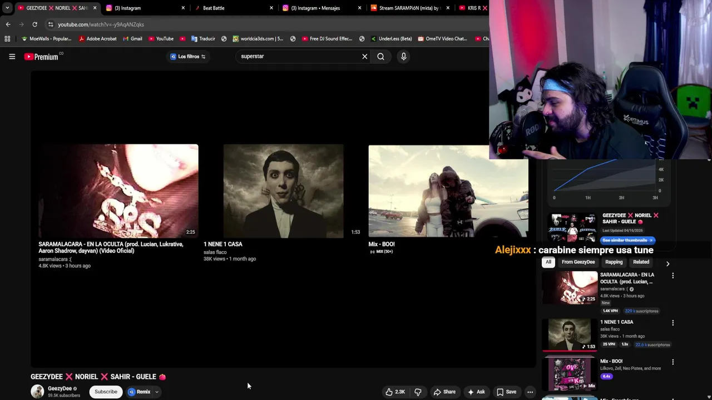Viewport: 712px width, 400px height.
Task: Open GeezyDee channel avatar
Action: tap(37, 392)
